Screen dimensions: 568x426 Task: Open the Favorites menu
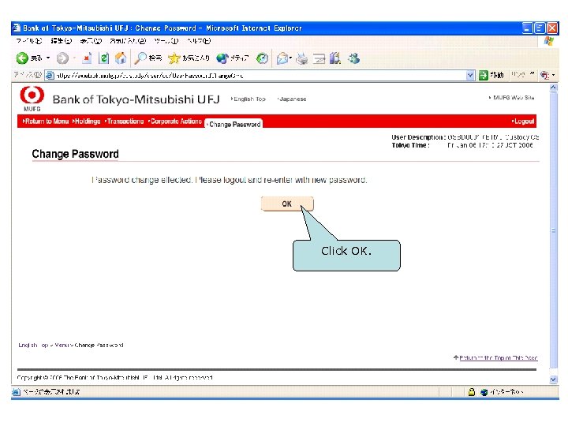coord(128,41)
